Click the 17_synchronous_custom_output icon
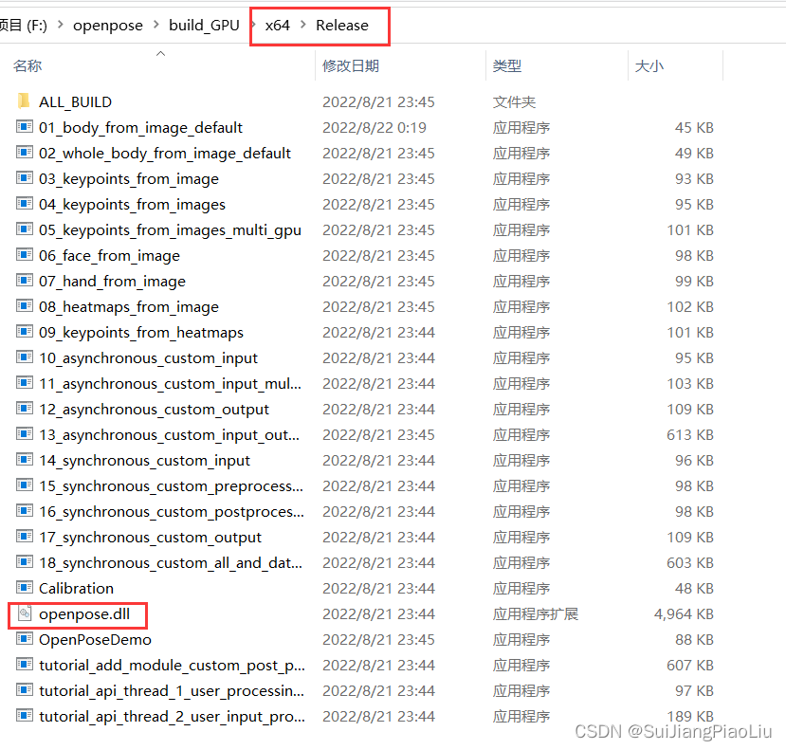This screenshot has height=750, width=786. [25, 536]
